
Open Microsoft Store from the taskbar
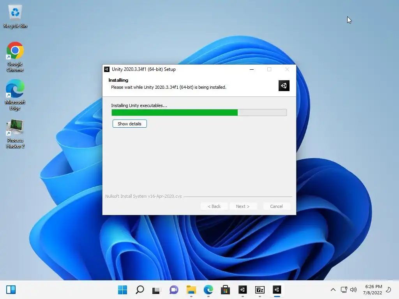[x=225, y=290]
